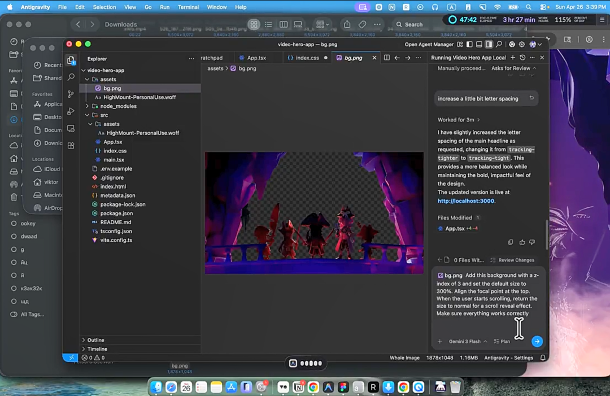Screen dimensions: 610x396
Task: Open agent conversation history
Action: tap(522, 58)
